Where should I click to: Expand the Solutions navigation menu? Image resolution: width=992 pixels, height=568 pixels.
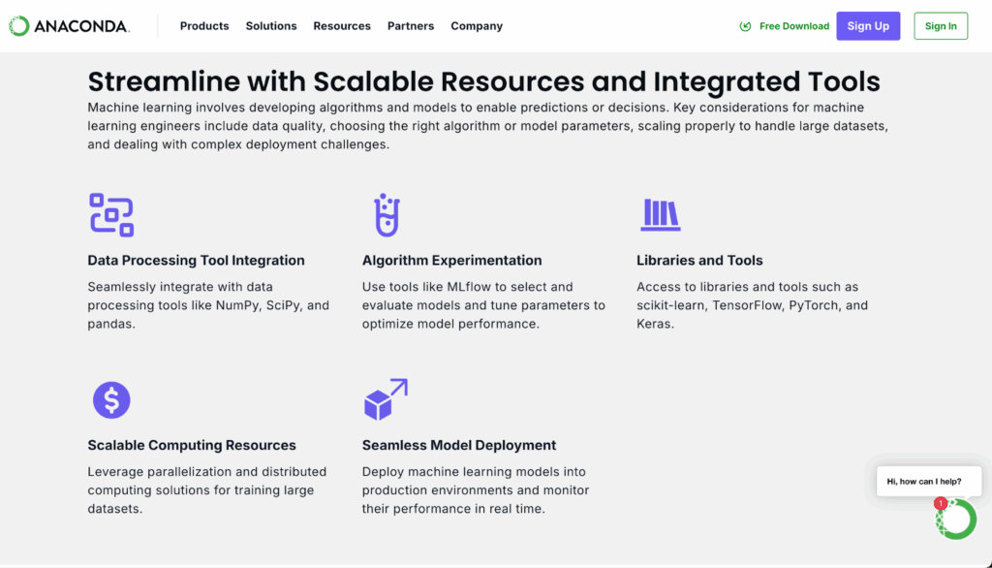271,26
